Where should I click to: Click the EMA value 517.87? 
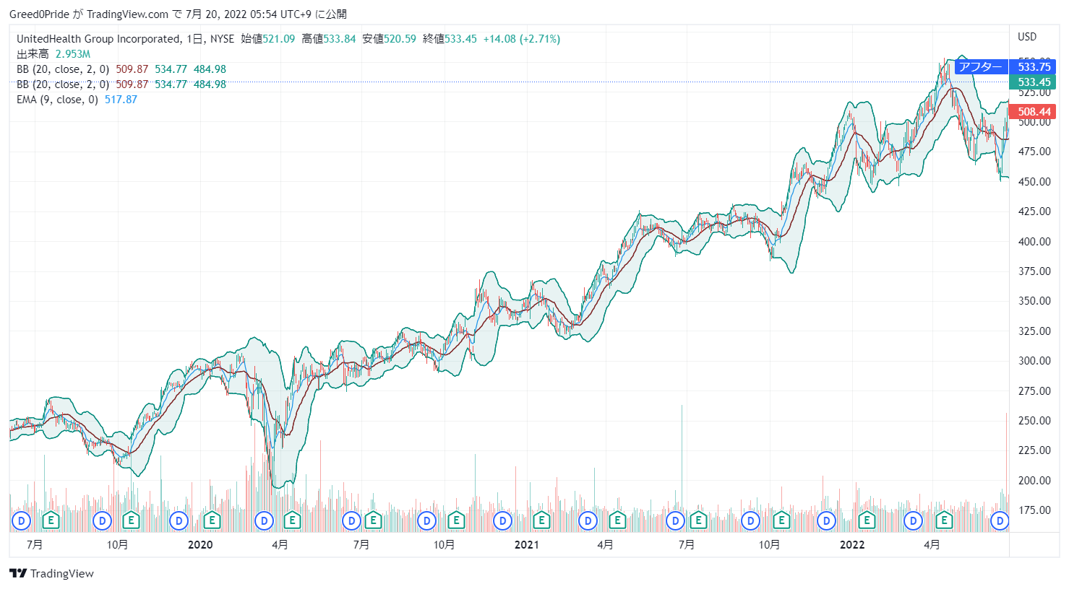pyautogui.click(x=121, y=100)
